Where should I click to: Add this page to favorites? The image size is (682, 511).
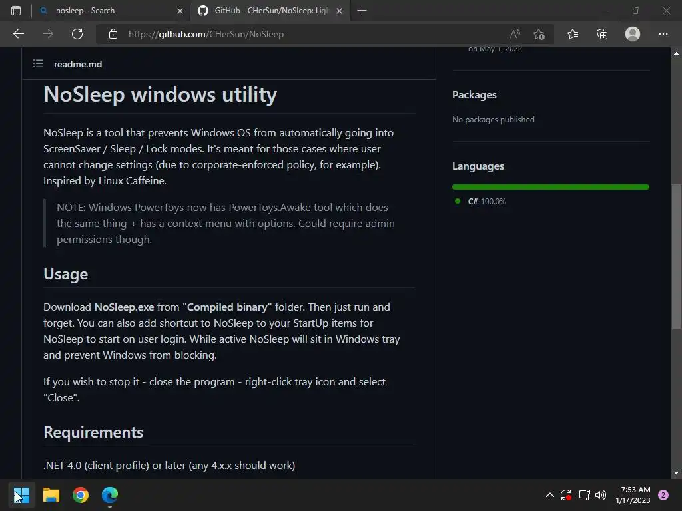click(539, 34)
